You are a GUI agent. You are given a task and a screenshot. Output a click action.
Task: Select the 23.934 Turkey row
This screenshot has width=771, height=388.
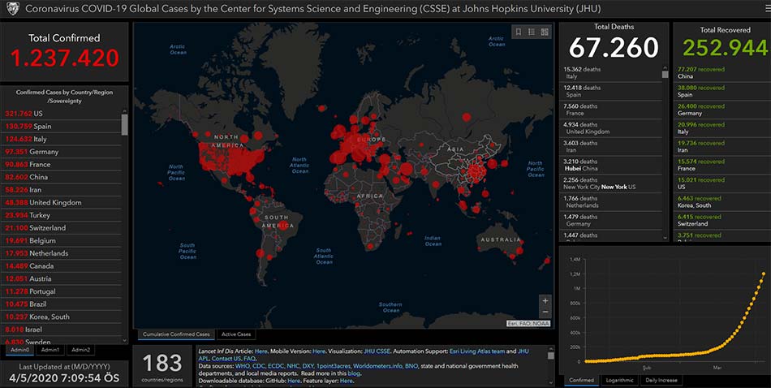(x=61, y=215)
